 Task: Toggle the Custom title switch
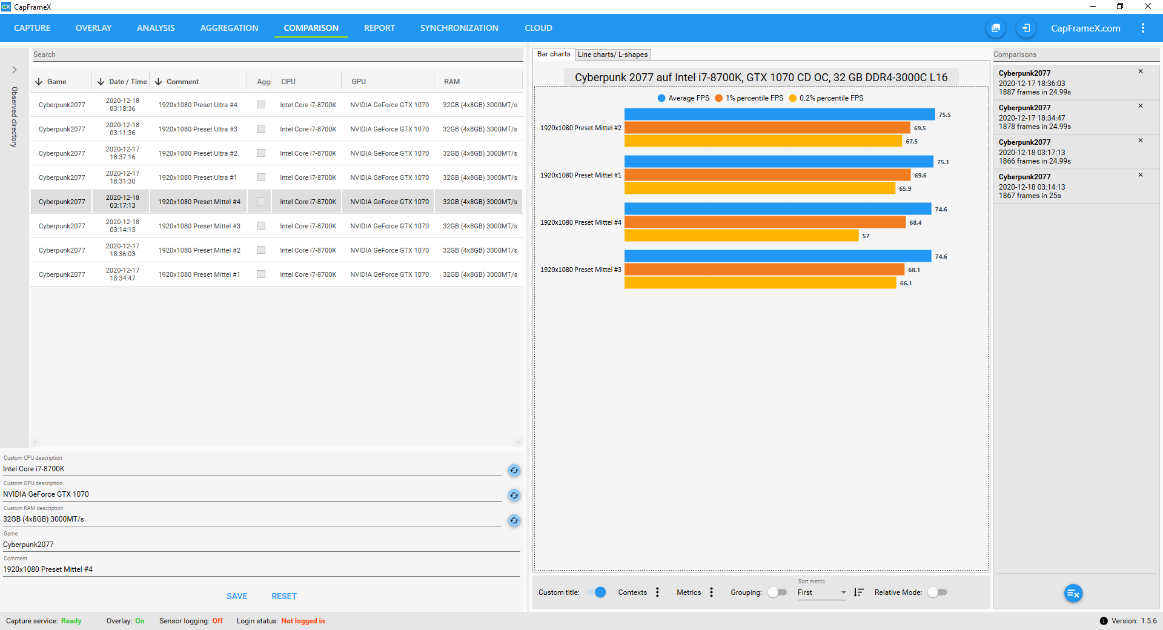[597, 592]
